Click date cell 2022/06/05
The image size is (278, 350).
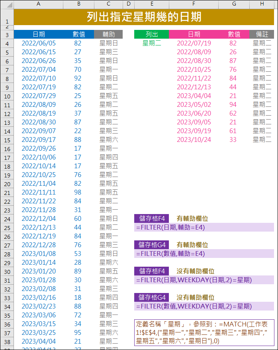[x=39, y=43]
